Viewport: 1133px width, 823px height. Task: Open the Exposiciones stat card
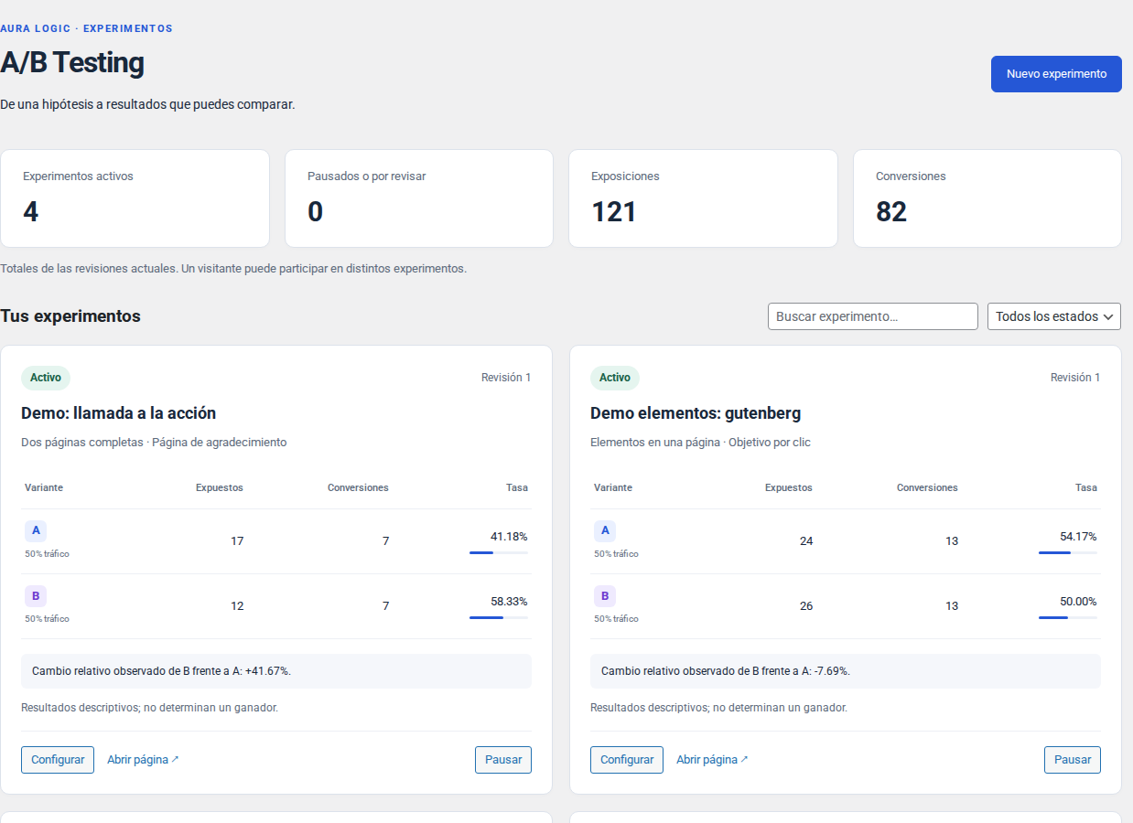[x=703, y=198]
